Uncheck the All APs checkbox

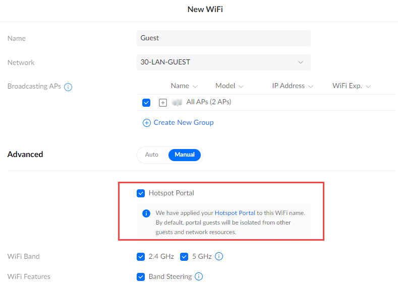coord(146,102)
